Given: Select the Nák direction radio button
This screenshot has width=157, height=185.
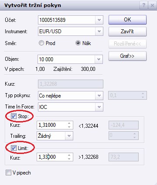Looking at the screenshot, I should tap(78, 43).
